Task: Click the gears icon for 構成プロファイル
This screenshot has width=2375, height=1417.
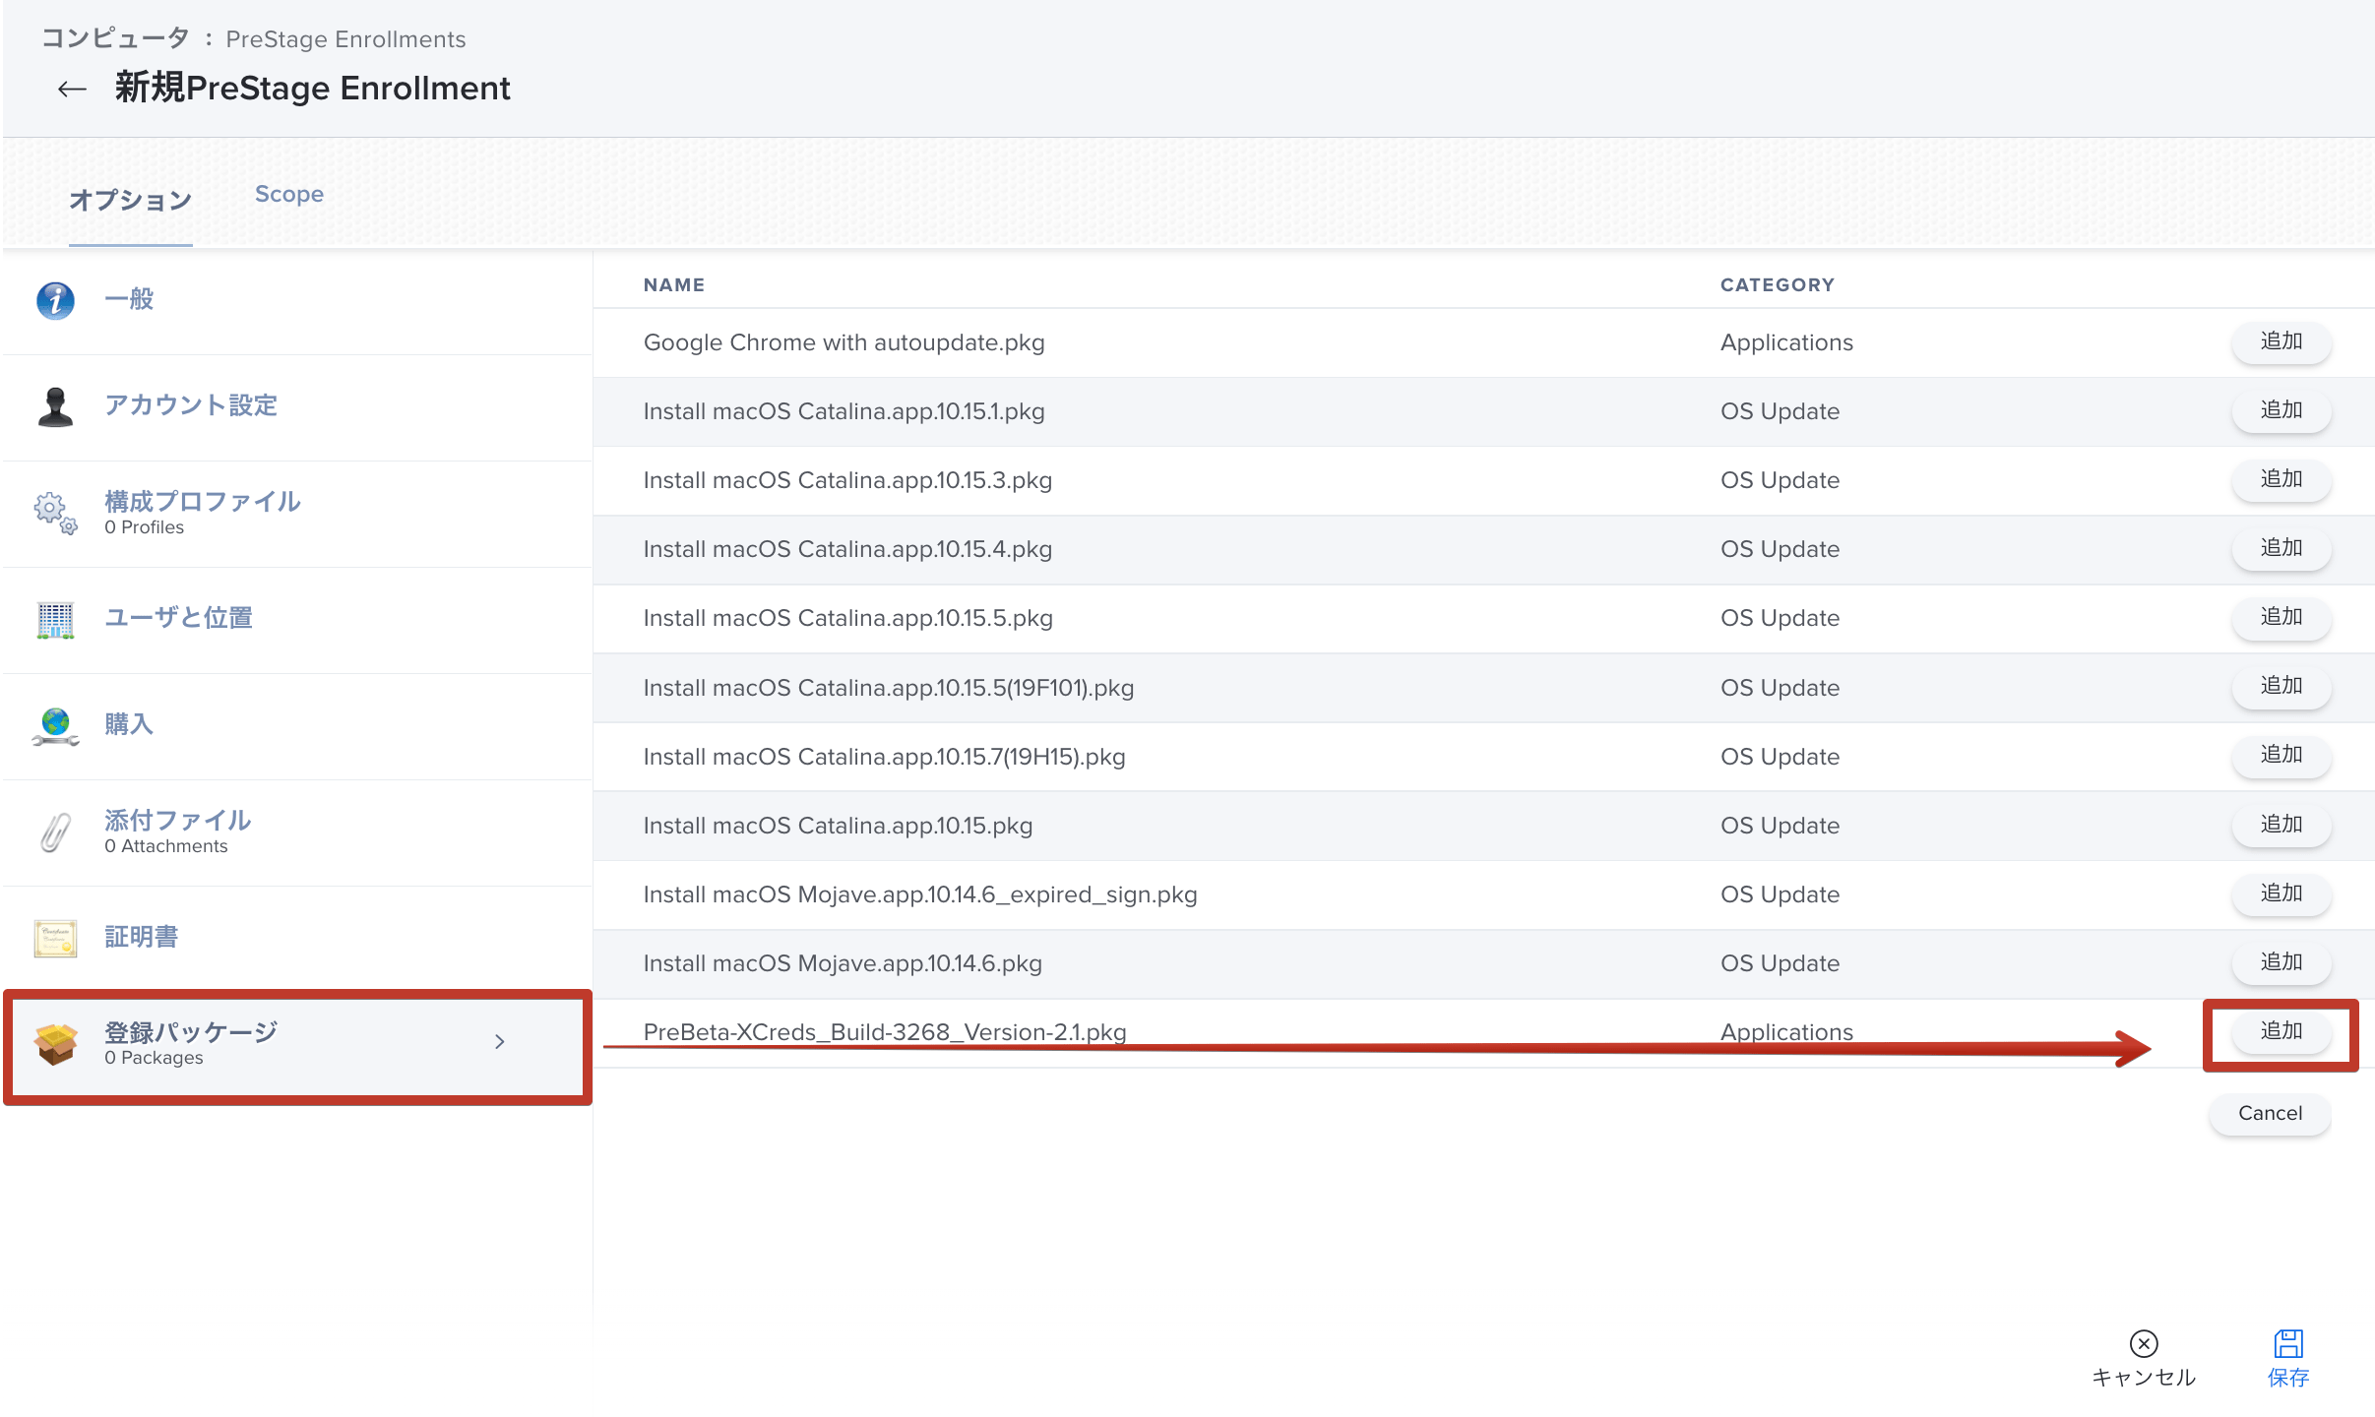Action: [x=55, y=513]
